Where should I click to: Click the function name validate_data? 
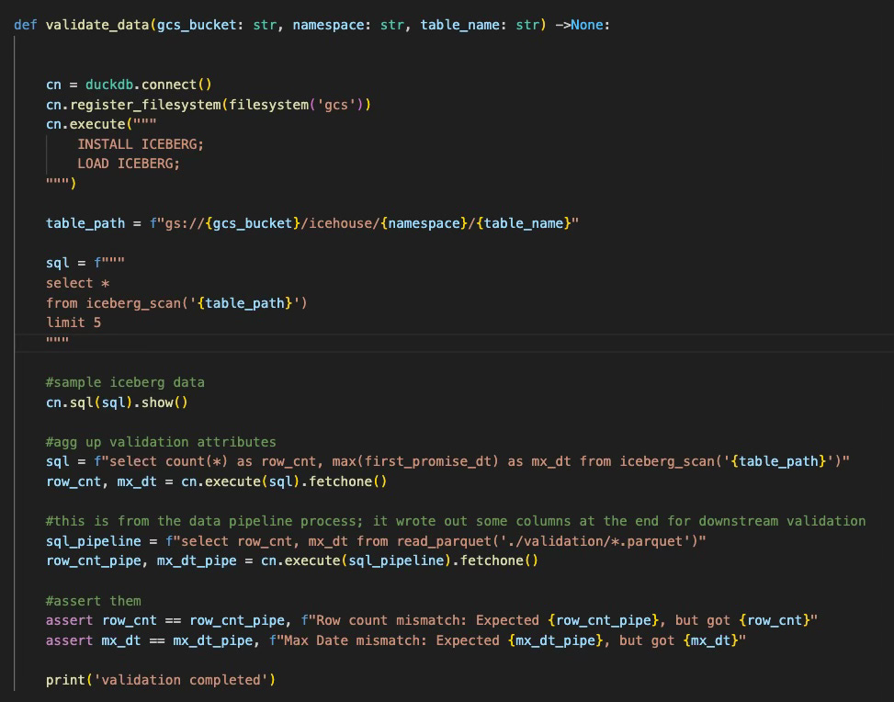[97, 25]
